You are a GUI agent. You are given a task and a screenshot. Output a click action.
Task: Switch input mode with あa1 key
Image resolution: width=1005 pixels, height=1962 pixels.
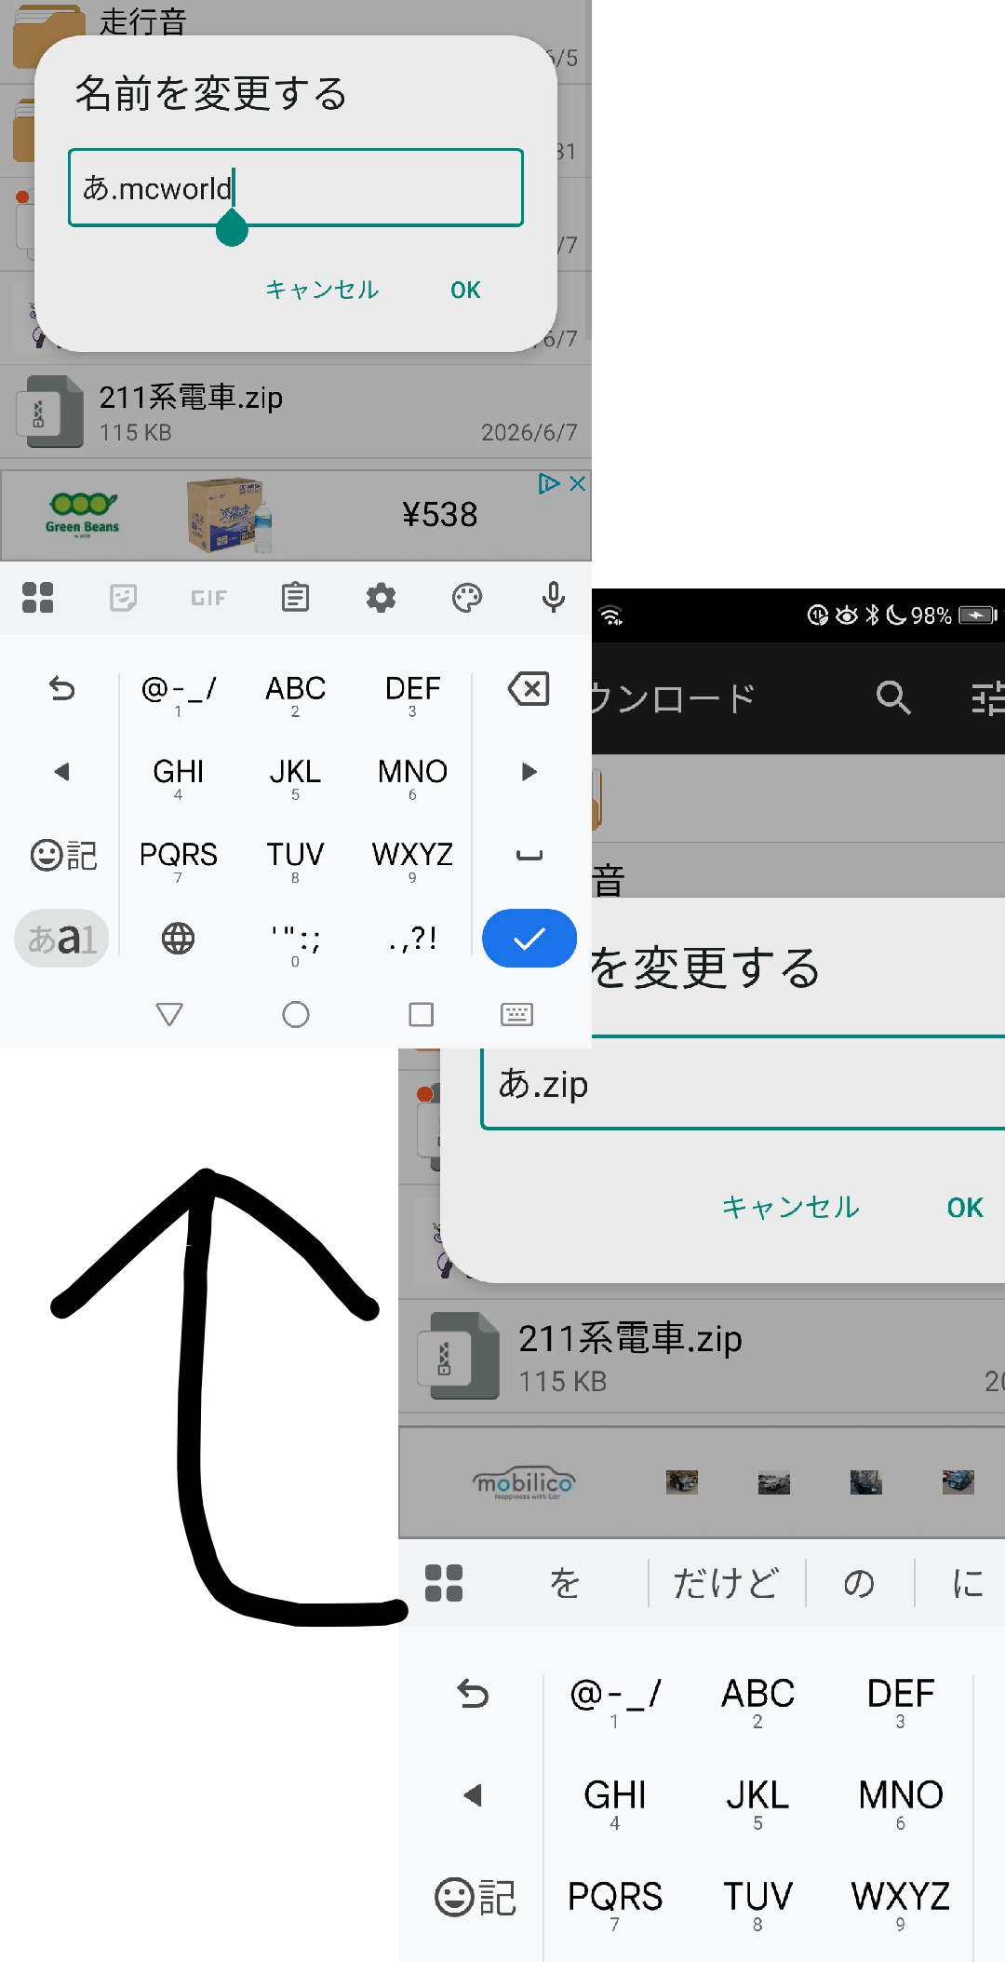[61, 939]
